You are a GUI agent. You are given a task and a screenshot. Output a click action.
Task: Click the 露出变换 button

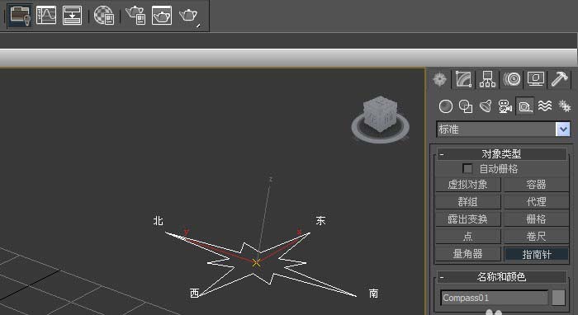(x=468, y=219)
